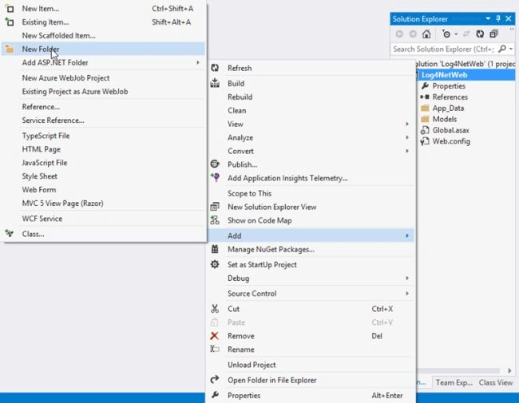The image size is (519, 403).
Task: Click Scope to This
Action: pyautogui.click(x=311, y=193)
